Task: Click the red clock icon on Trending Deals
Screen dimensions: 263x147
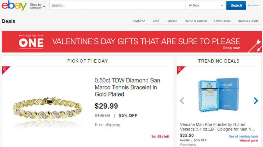Action: coord(179,69)
